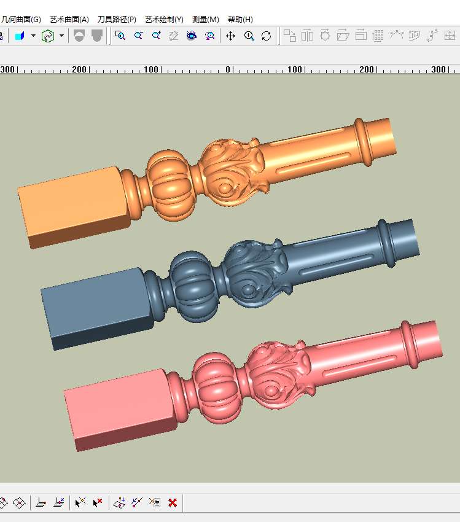Click the grayed circle-in-square icon
This screenshot has height=522, width=460.
tap(325, 35)
